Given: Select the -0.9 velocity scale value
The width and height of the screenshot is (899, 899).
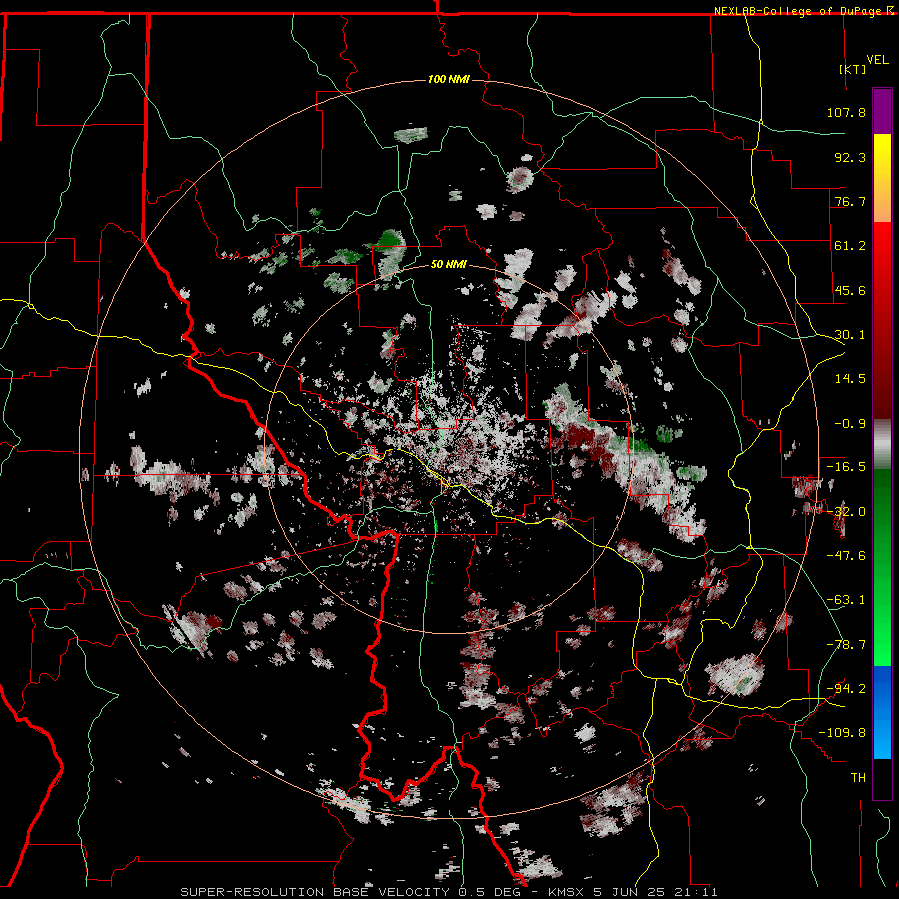Looking at the screenshot, I should click(850, 424).
